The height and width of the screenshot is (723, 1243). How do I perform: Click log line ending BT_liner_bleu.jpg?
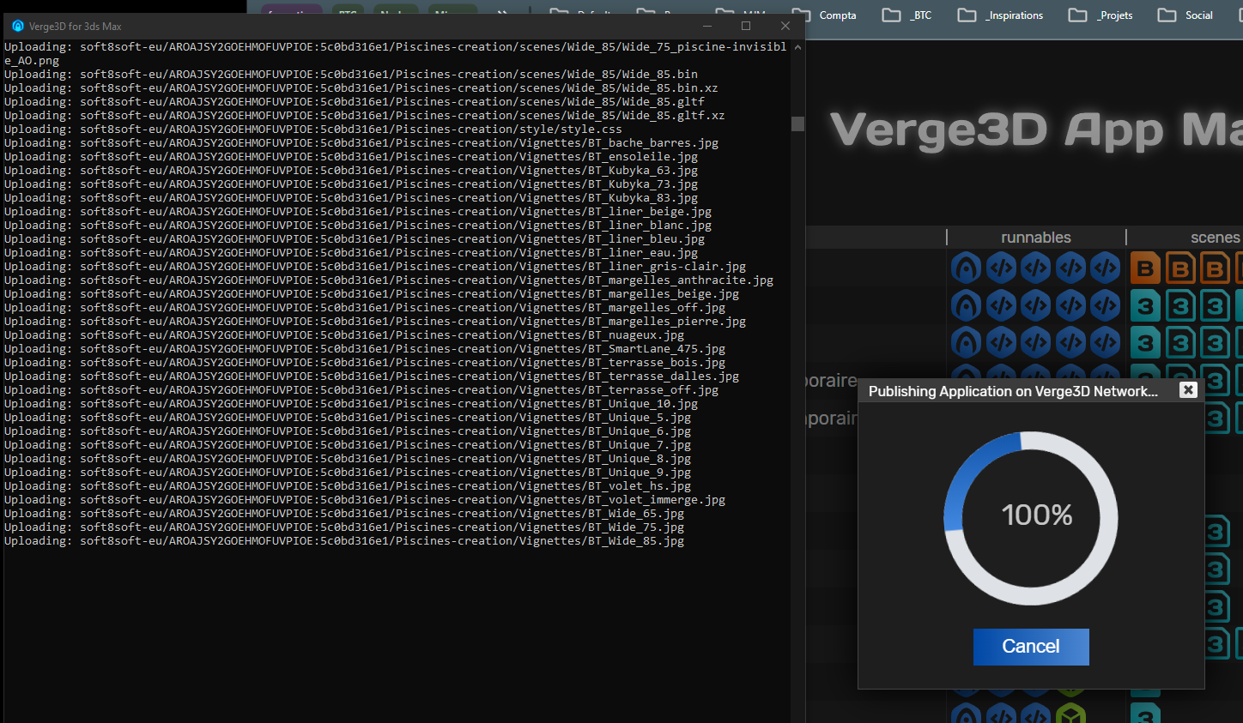click(355, 238)
